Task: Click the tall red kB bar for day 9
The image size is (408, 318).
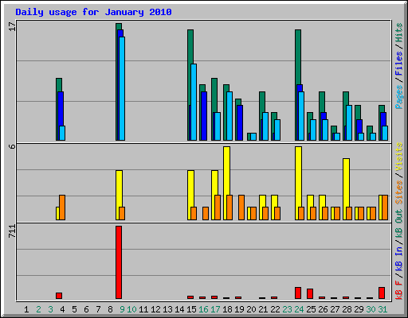Action: (x=119, y=262)
